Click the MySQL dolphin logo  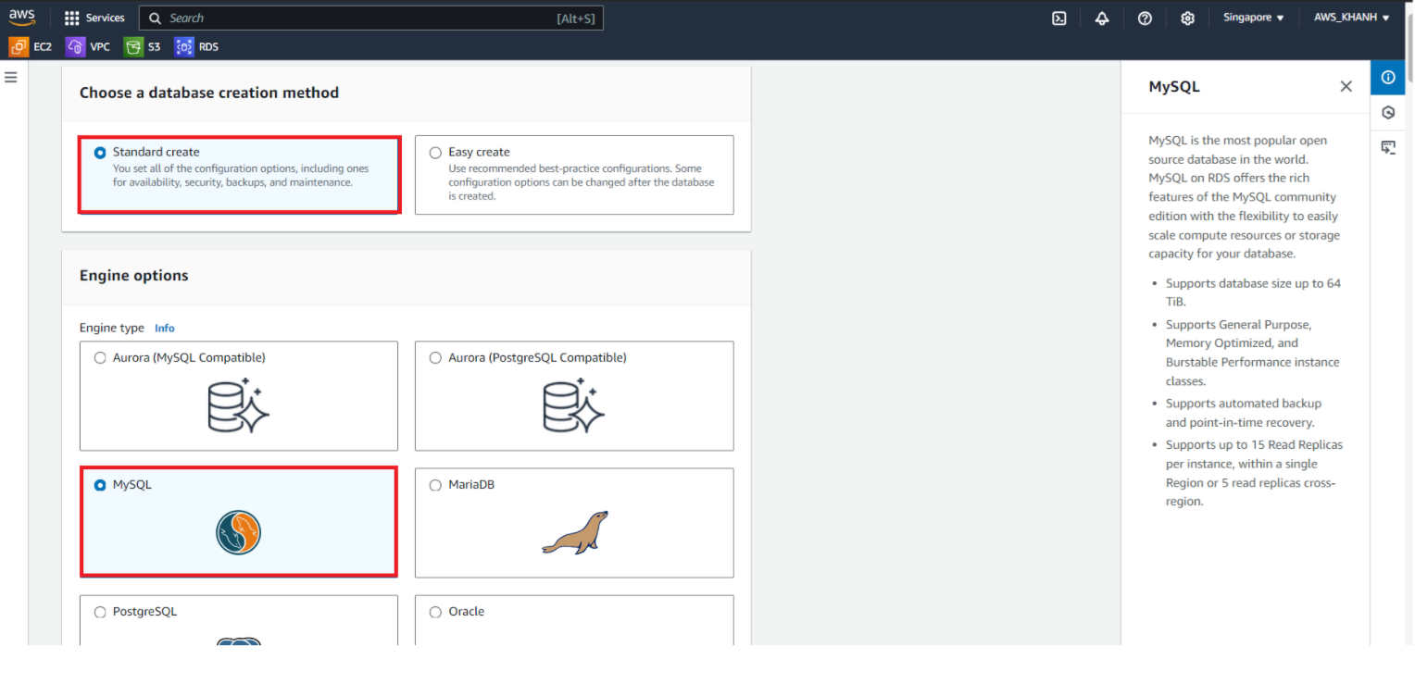239,532
